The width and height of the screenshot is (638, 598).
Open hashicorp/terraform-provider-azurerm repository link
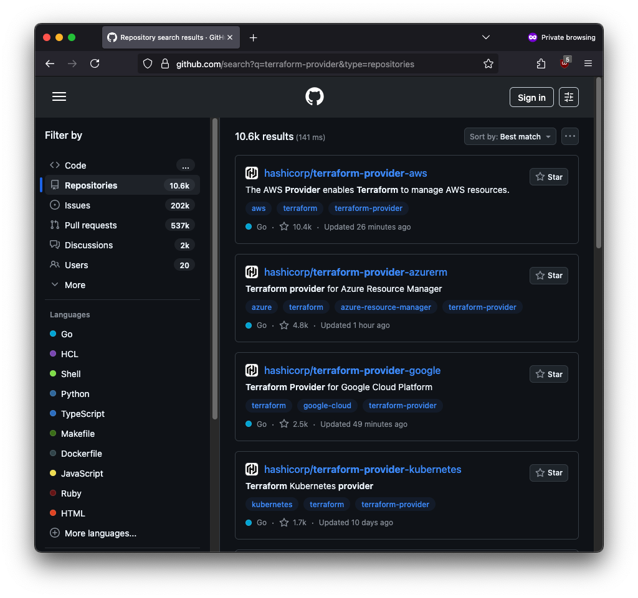point(356,272)
